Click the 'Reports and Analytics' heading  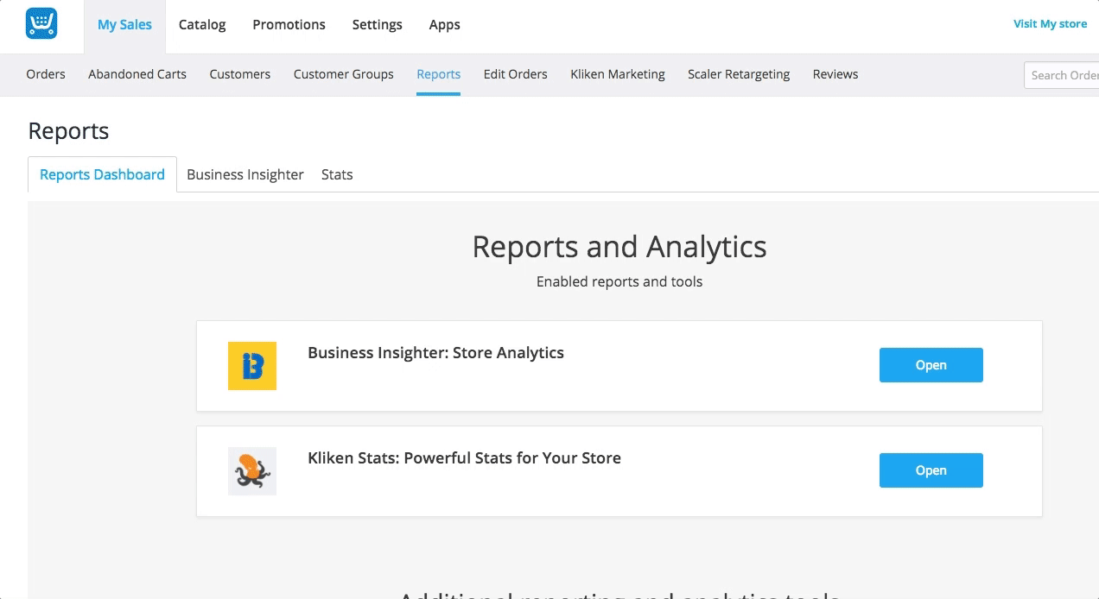pyautogui.click(x=619, y=247)
